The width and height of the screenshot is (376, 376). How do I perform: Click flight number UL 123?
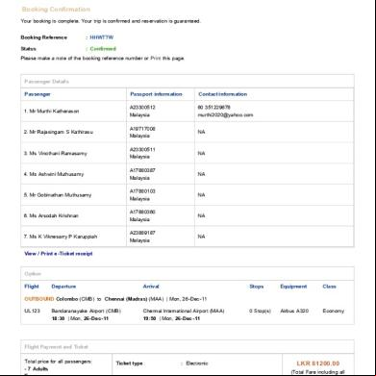pos(32,311)
